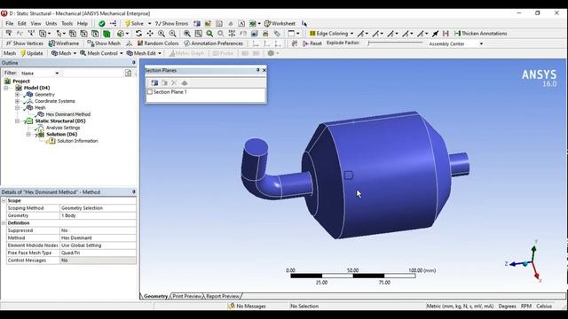
Task: Pin the Outline panel
Action: click(134, 63)
